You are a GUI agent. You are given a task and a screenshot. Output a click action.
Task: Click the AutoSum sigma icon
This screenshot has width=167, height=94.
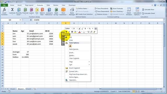pyautogui.click(x=12, y=10)
